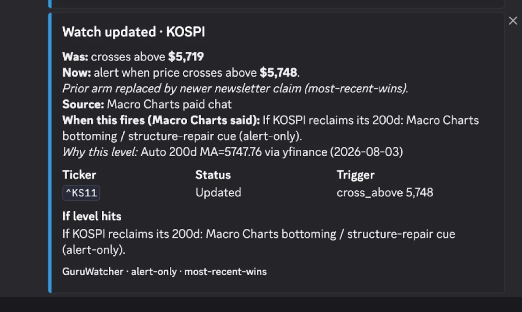Click the Watch updated · KOSPI title
This screenshot has width=522, height=312.
[134, 32]
